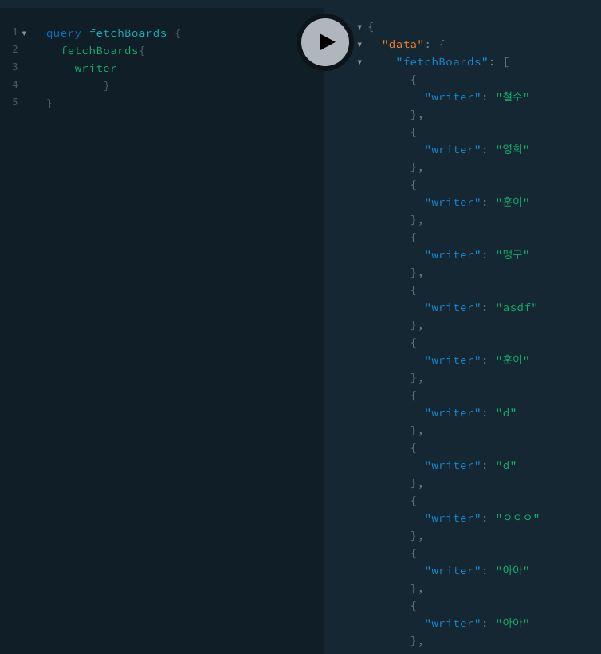This screenshot has width=601, height=654.
Task: Select line number 1 in the gutter
Action: click(14, 32)
